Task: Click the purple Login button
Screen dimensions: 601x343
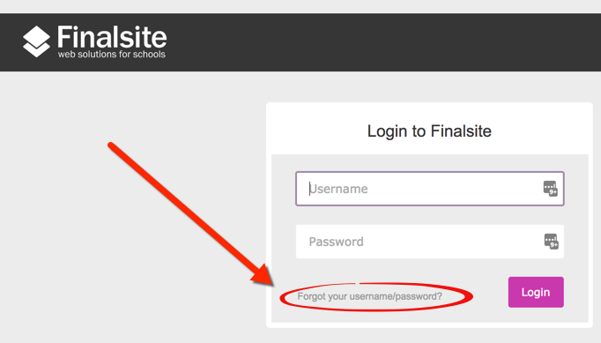Action: pos(536,293)
